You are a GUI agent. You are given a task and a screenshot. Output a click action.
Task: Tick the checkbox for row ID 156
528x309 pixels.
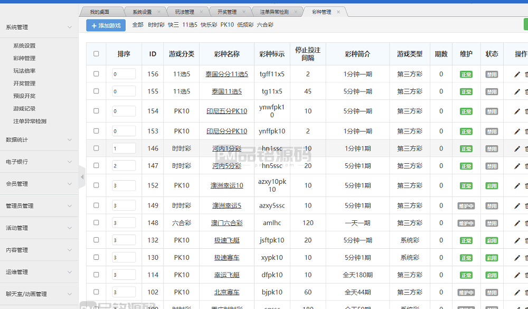coord(96,74)
